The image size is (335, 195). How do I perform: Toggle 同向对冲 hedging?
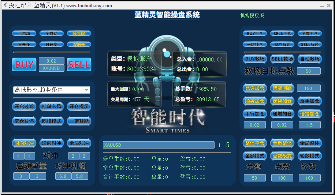pos(24,143)
